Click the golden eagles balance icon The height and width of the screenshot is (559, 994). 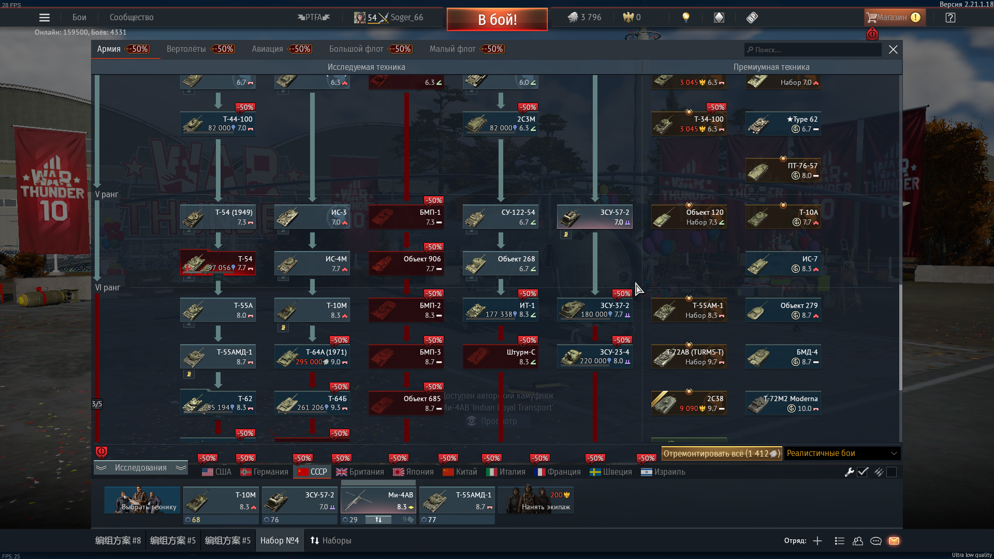[628, 18]
